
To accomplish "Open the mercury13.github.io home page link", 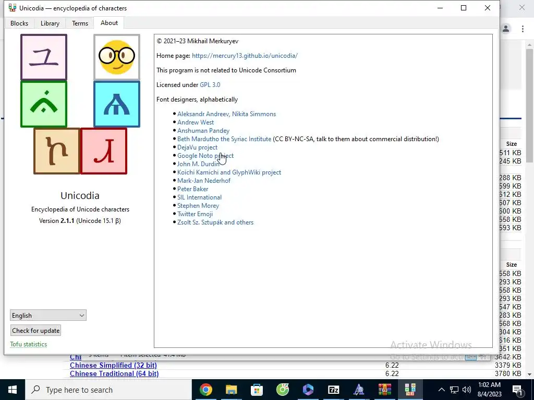I will click(245, 55).
